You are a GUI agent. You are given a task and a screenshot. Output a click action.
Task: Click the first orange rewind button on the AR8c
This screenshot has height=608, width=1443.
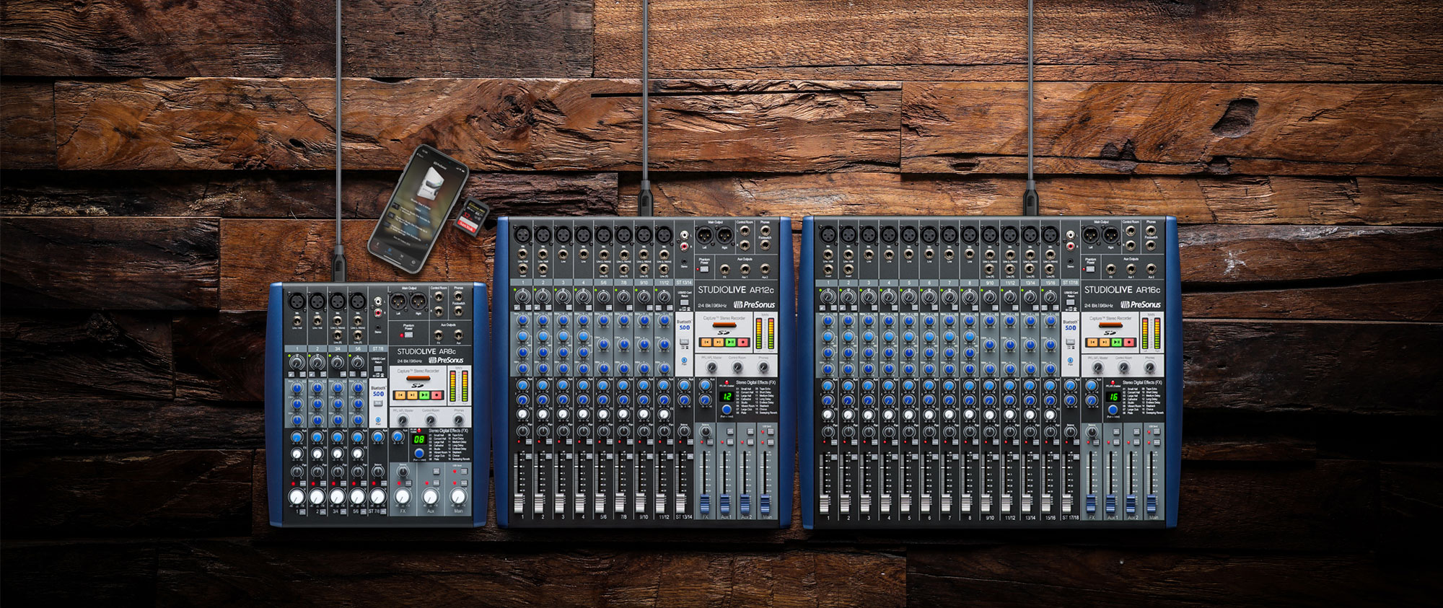400,395
